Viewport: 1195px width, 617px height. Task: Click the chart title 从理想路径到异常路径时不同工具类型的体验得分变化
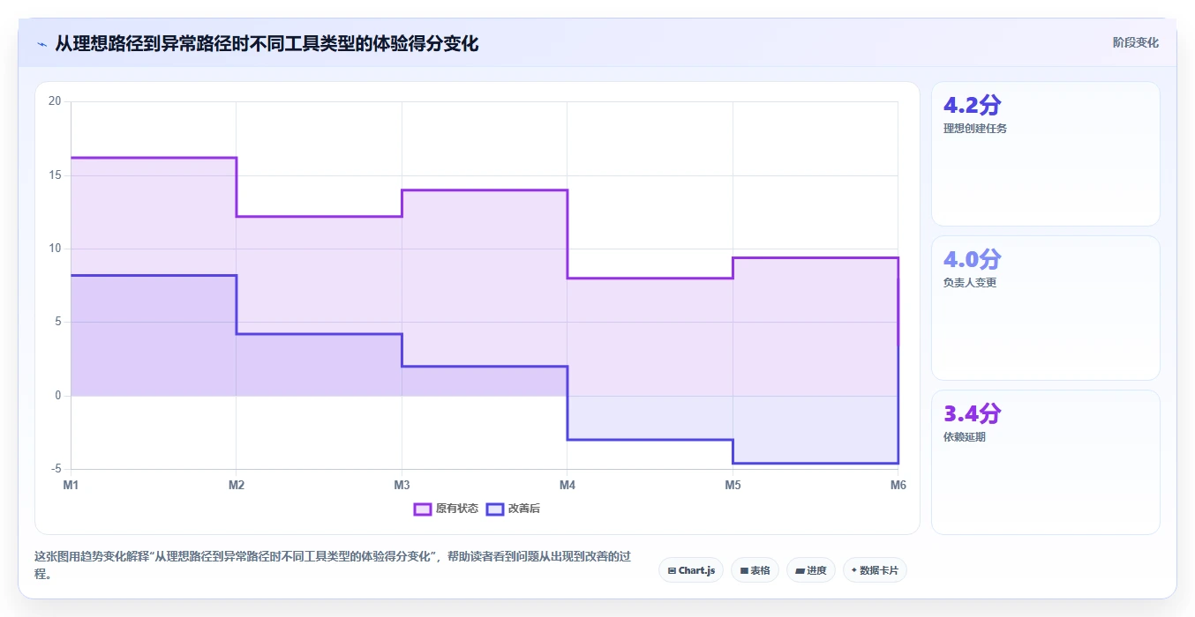click(x=267, y=43)
